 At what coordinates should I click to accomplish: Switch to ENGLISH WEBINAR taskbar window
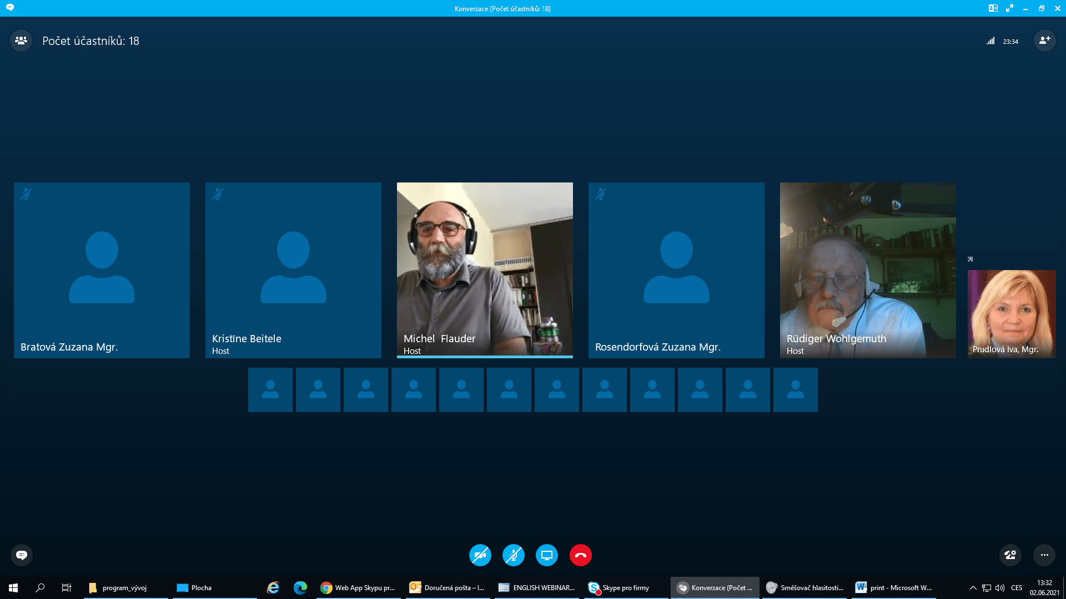(537, 588)
